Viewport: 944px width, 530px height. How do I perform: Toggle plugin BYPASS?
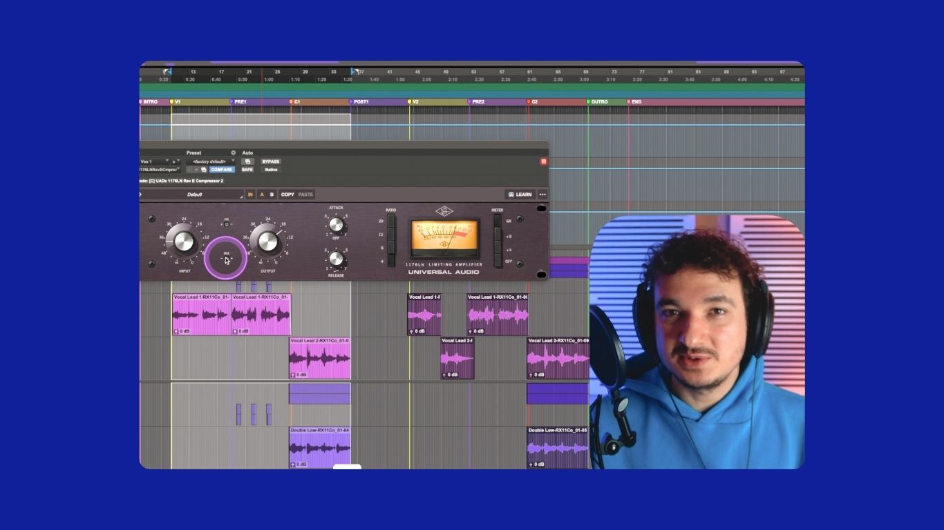(271, 161)
